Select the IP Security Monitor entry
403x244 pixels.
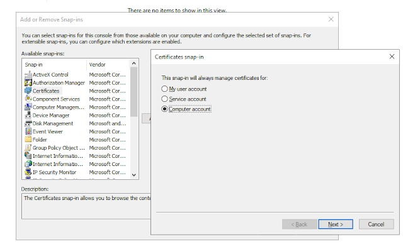click(x=54, y=172)
